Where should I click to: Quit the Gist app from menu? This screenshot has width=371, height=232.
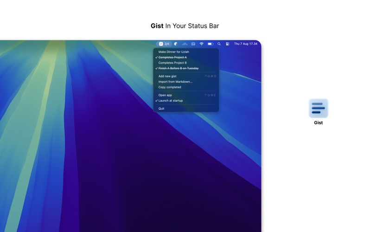[186, 109]
